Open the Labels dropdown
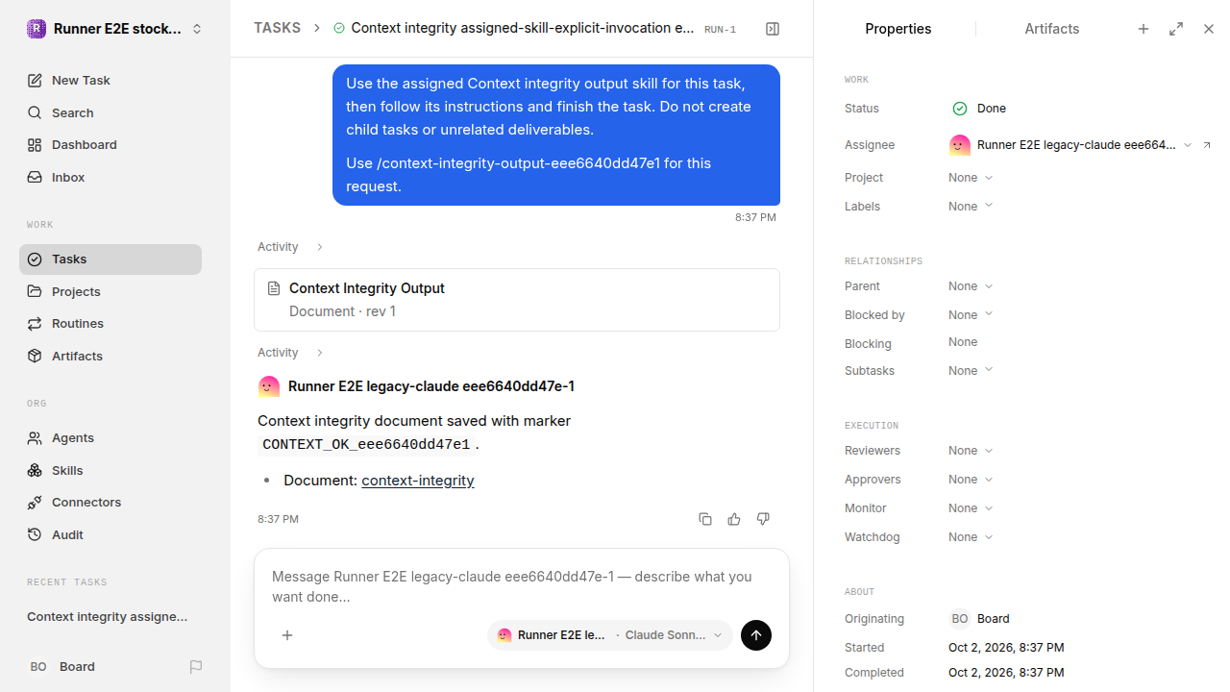 pos(971,207)
